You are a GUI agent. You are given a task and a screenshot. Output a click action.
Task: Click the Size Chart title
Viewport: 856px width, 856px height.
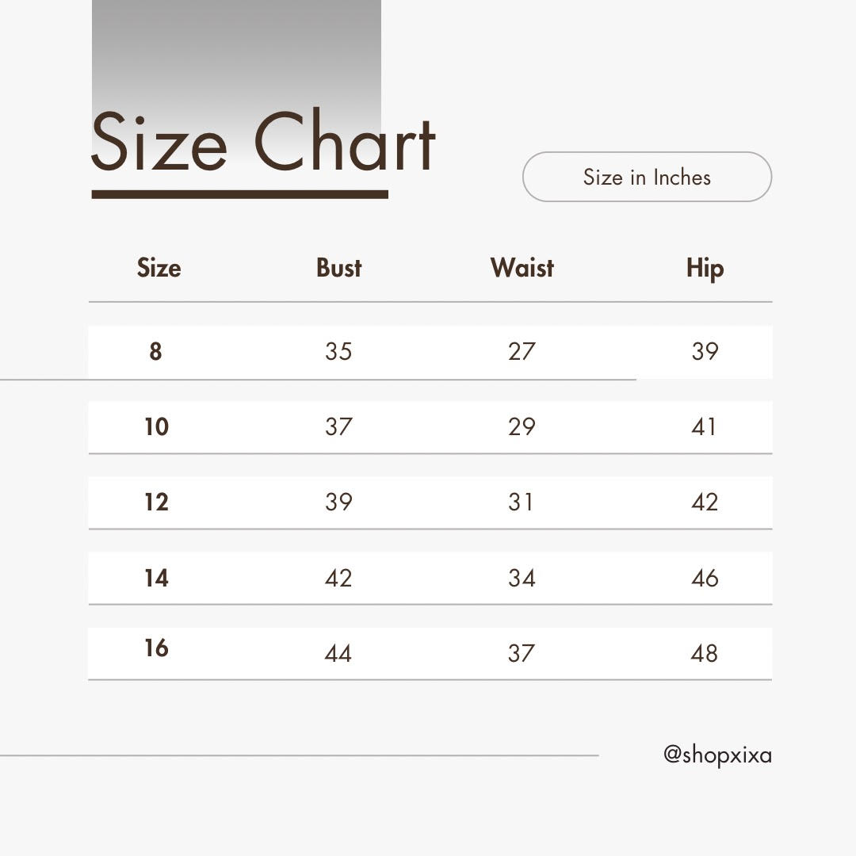tap(263, 143)
